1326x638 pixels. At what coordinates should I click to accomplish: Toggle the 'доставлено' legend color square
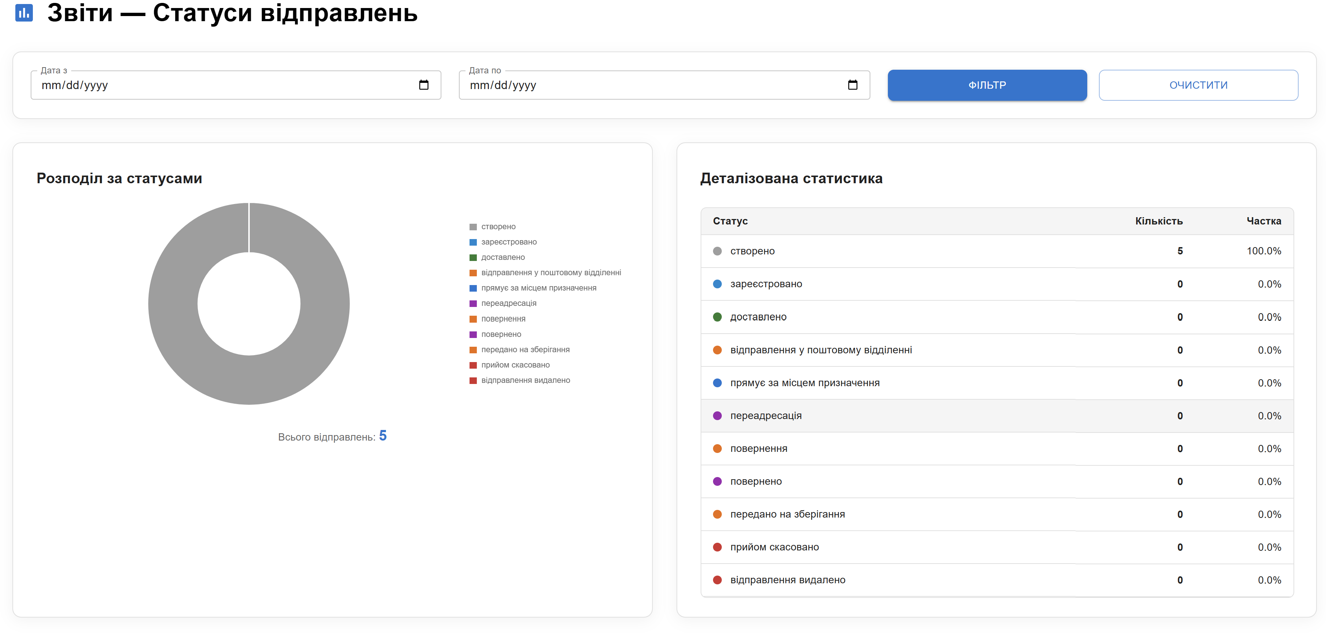pos(473,258)
